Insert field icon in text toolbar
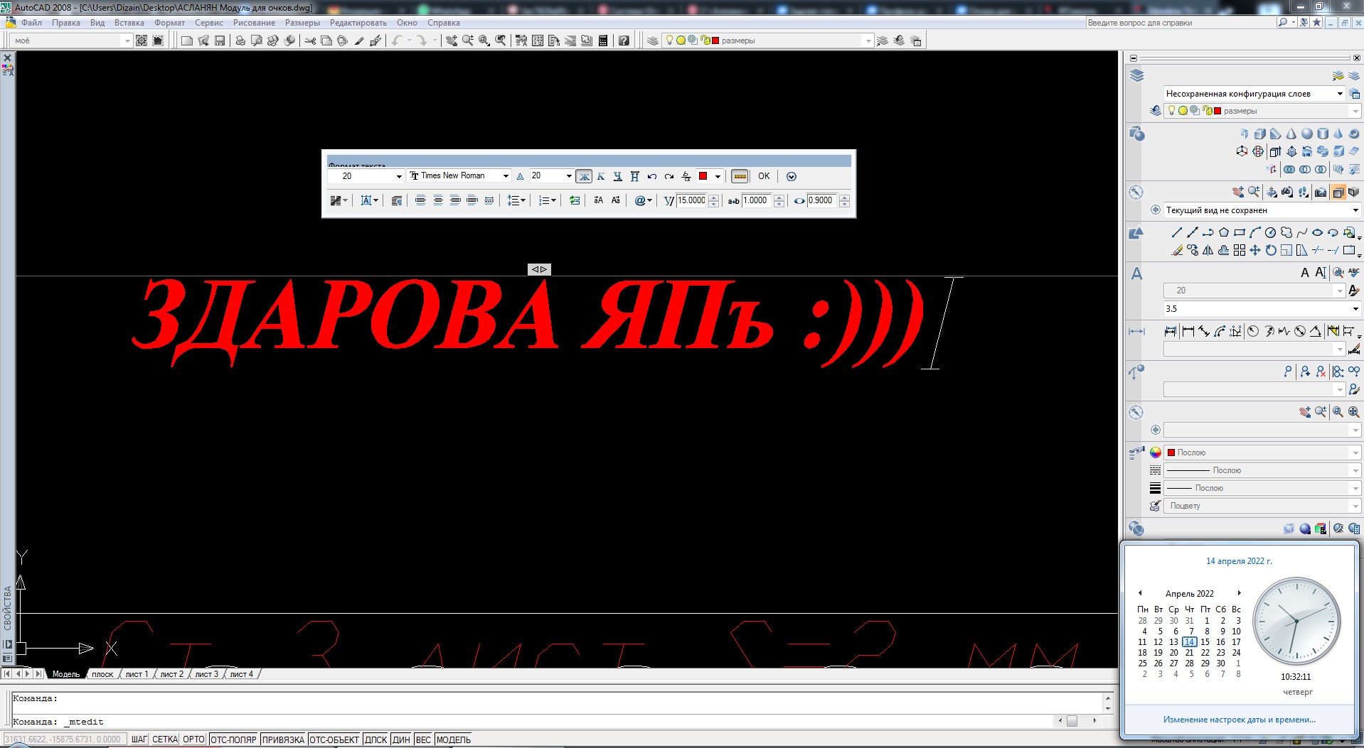Viewport: 1364px width, 748px height. click(575, 200)
